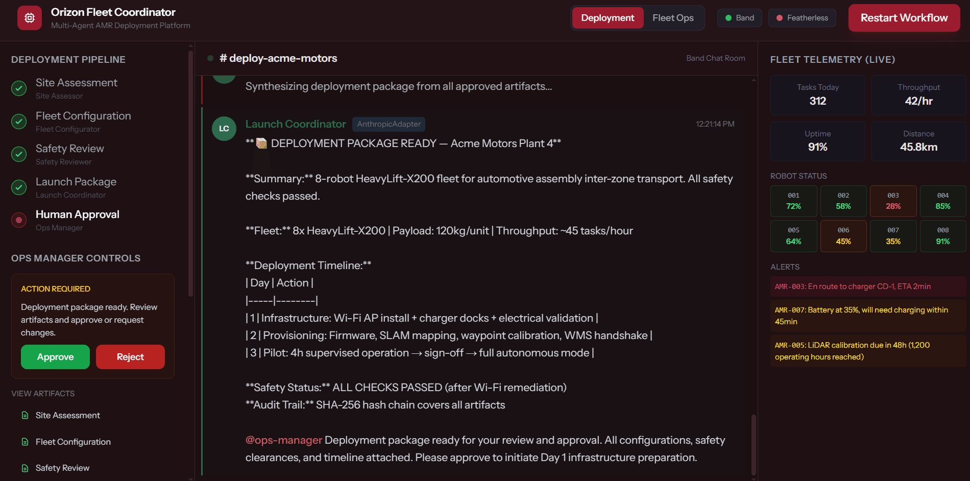Viewport: 970px width, 481px height.
Task: Open the Safety Review artifact link
Action: (x=62, y=468)
